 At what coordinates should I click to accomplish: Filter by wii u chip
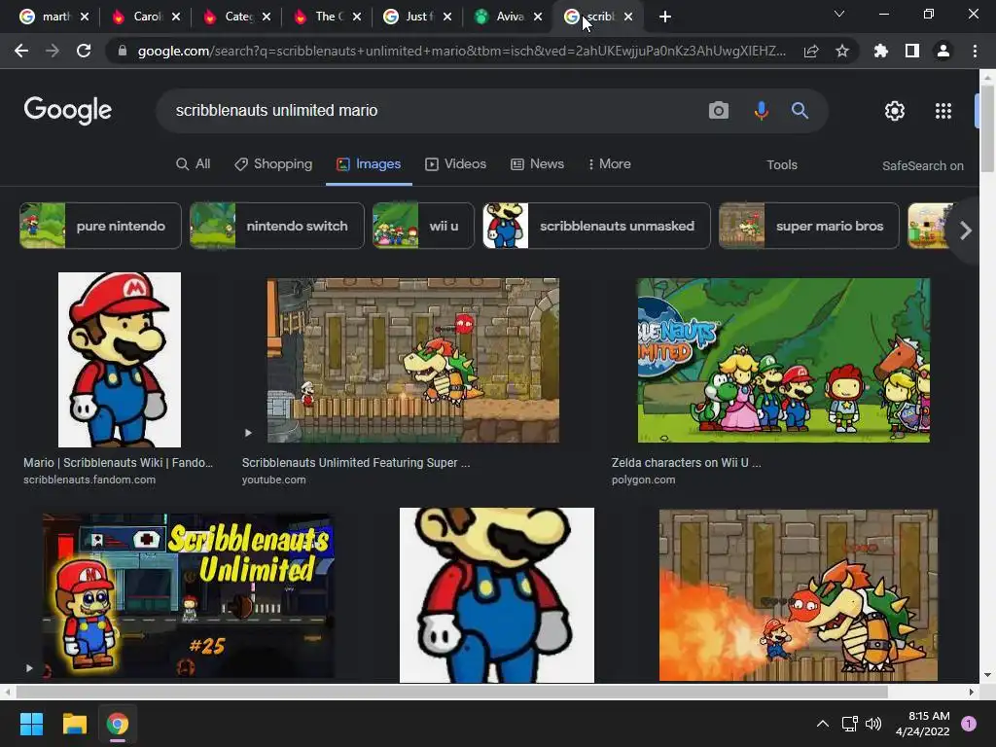(423, 226)
